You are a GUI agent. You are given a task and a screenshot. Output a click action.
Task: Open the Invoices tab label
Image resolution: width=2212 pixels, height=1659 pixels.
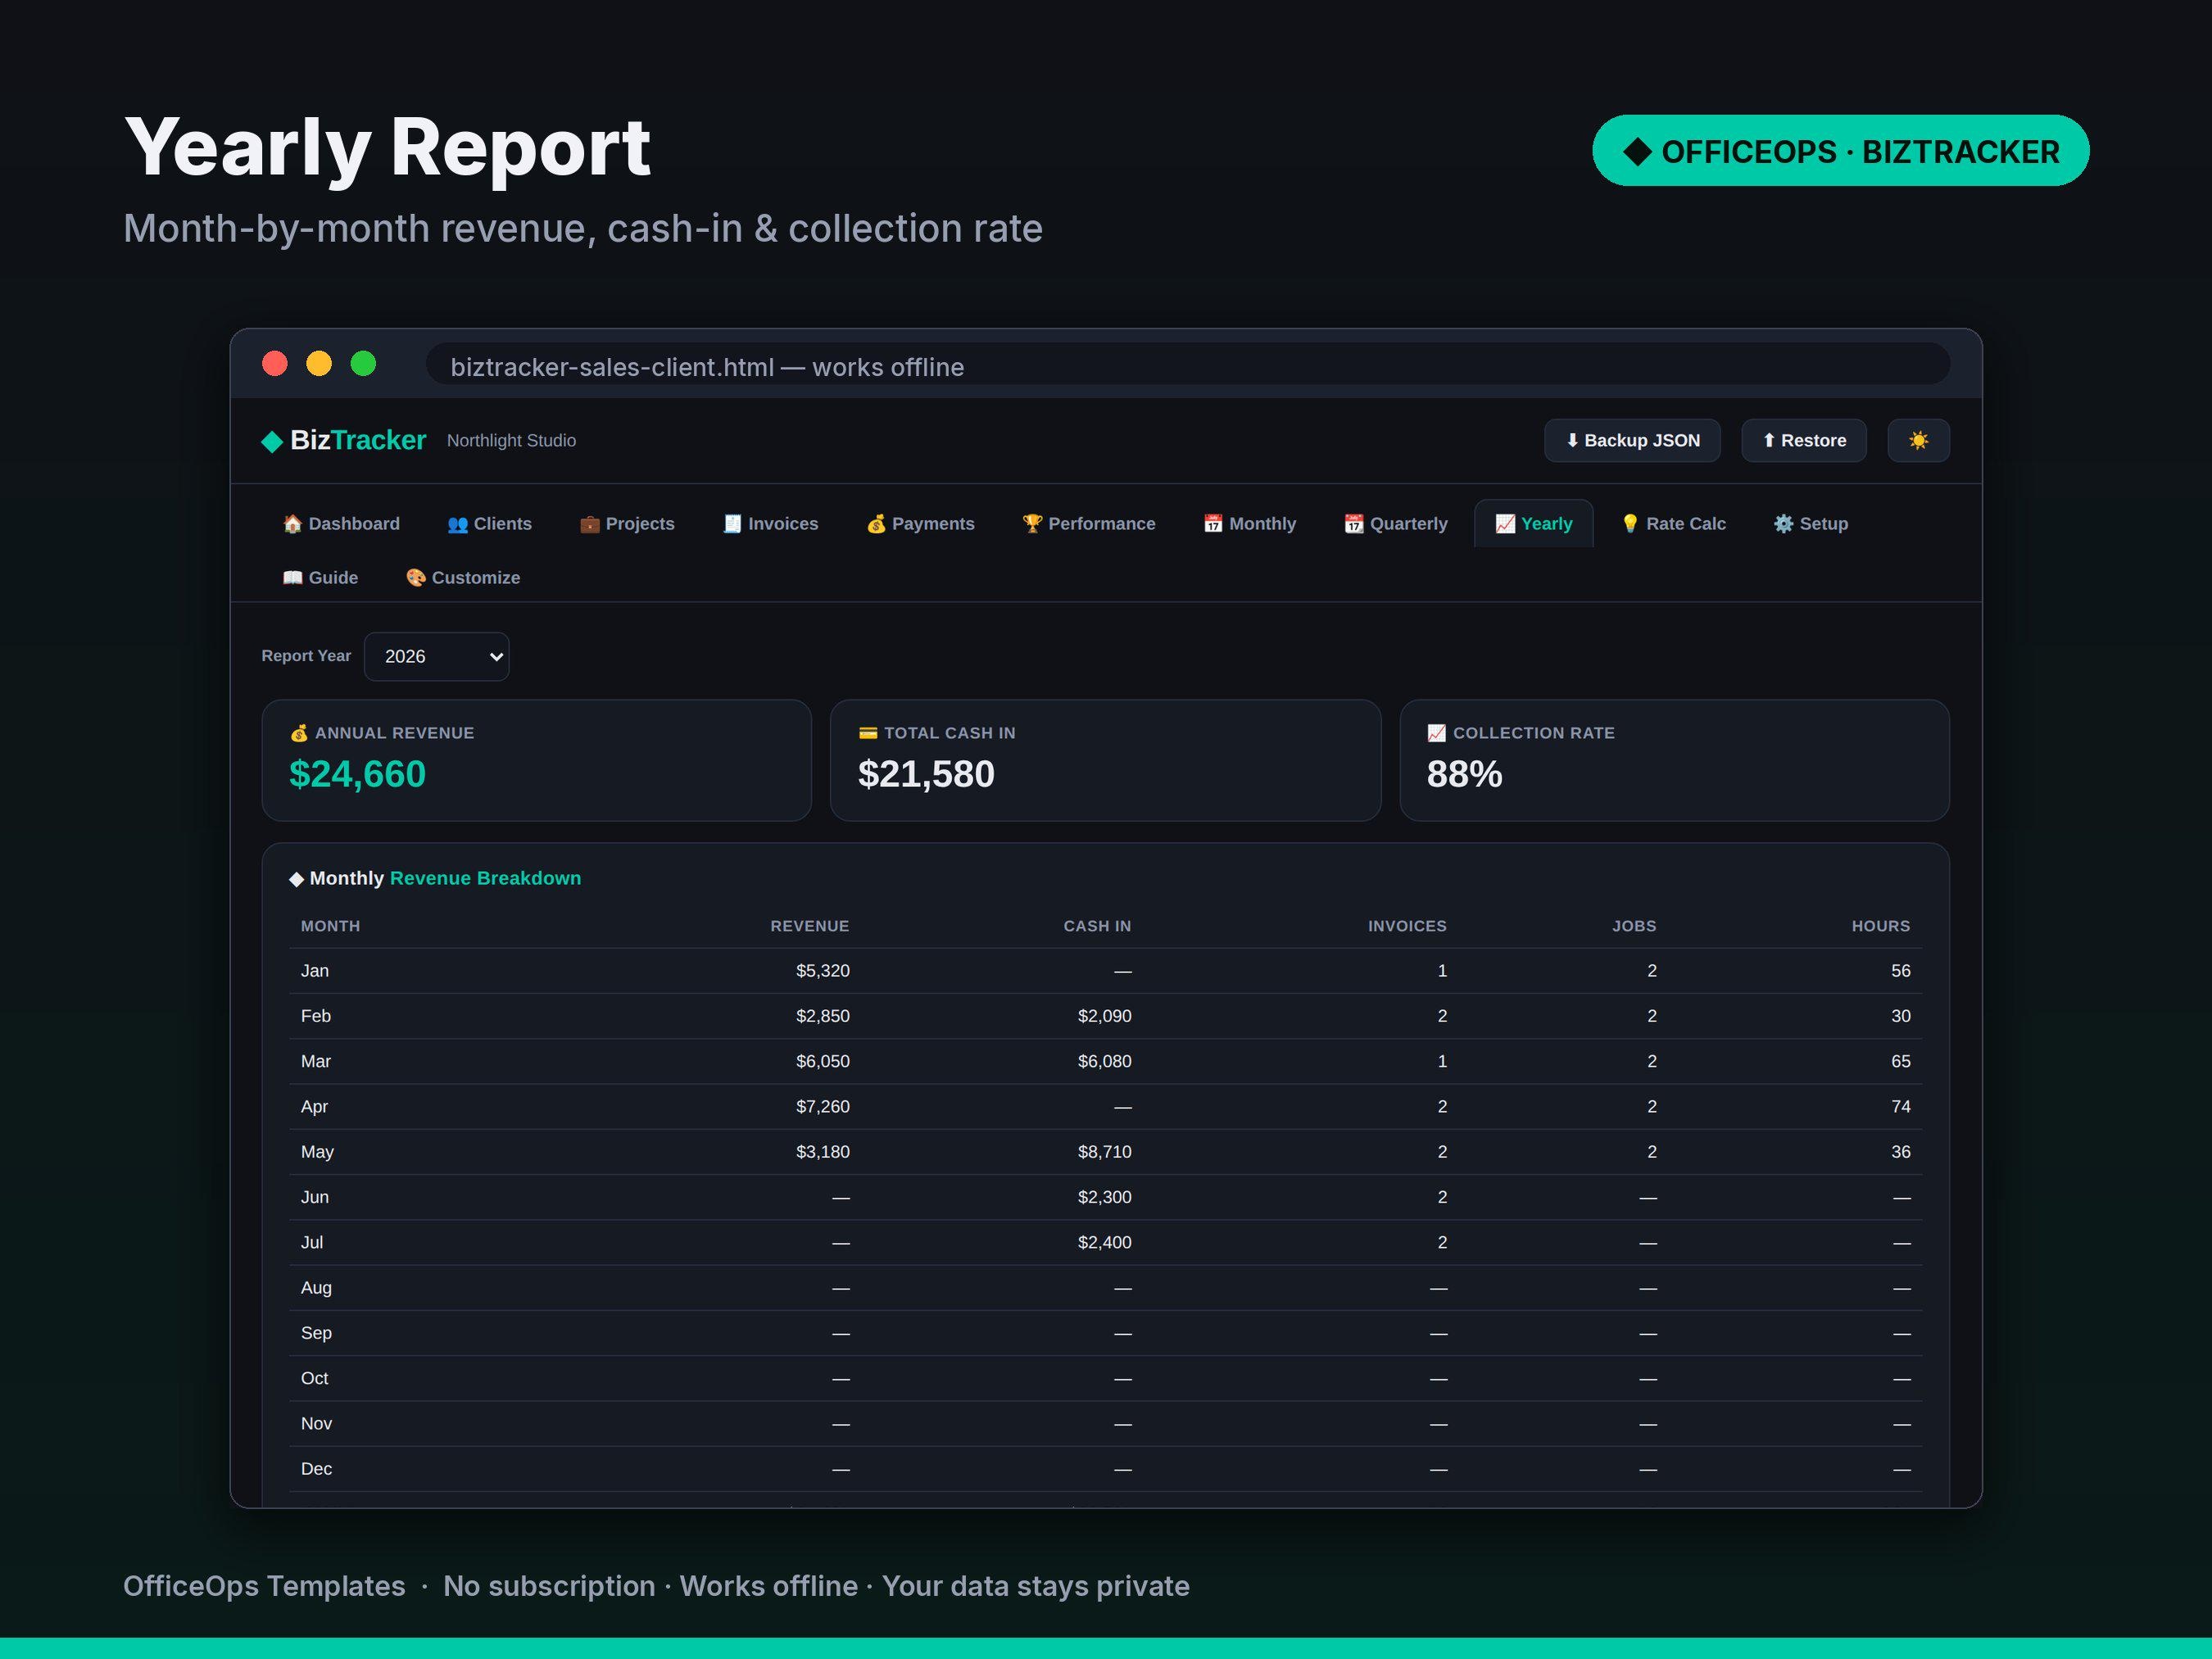[783, 524]
